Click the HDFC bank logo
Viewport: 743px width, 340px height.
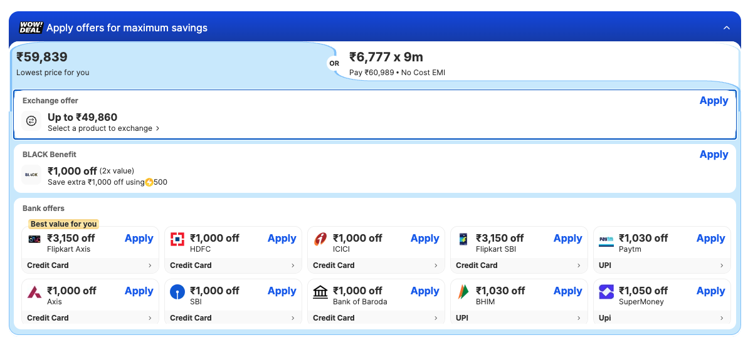[x=177, y=239]
